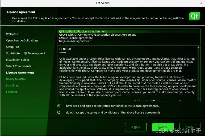The image size is (205, 136).
Task: Click Open Source Obligations step
Action: coord(22,40)
